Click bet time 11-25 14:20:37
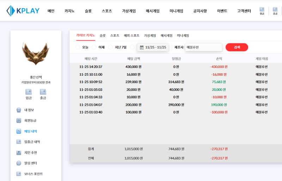Screen dimensions: 282x181 (91, 67)
